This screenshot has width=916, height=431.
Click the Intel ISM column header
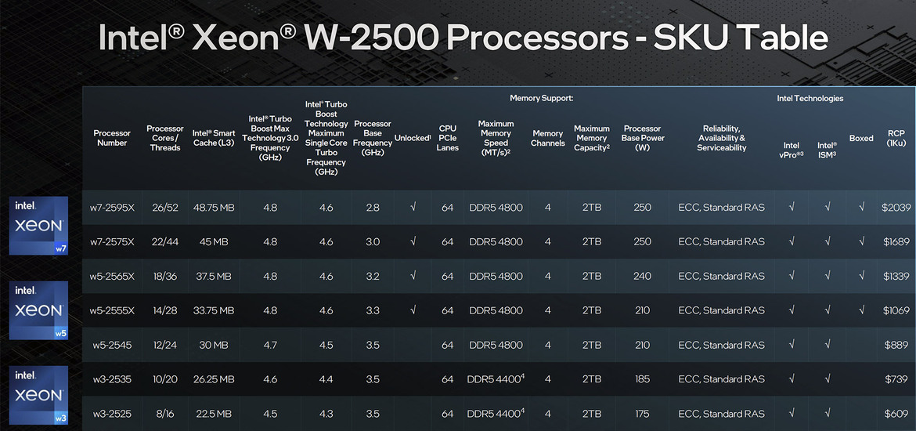pyautogui.click(x=828, y=150)
